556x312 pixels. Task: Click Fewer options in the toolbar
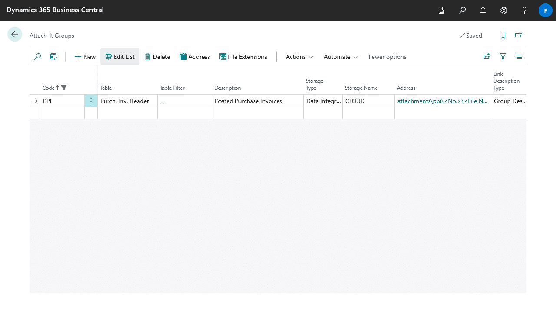click(x=387, y=57)
